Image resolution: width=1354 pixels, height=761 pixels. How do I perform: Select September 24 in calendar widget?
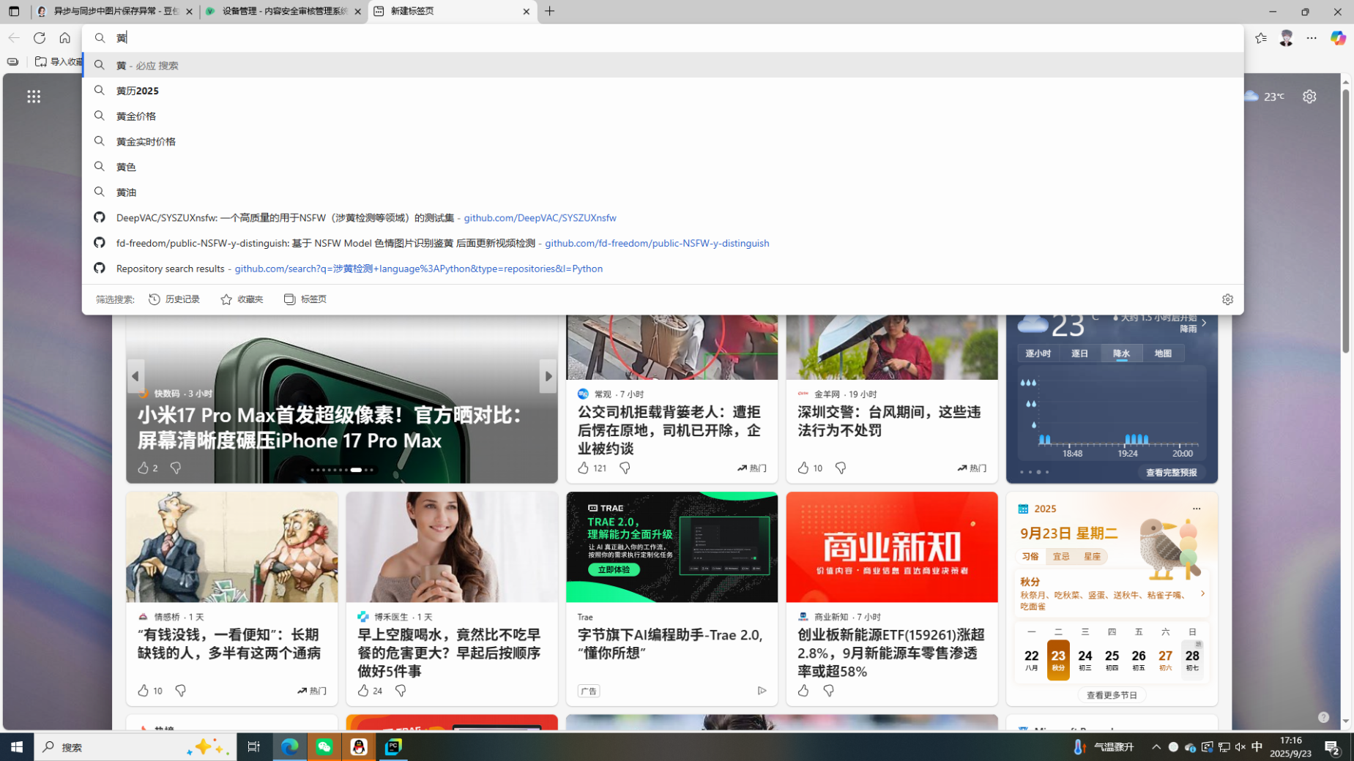pyautogui.click(x=1085, y=659)
